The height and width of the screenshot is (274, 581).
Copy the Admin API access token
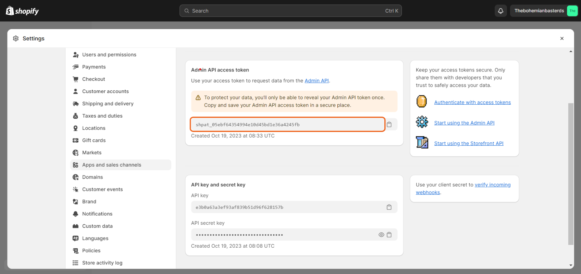[x=389, y=125]
